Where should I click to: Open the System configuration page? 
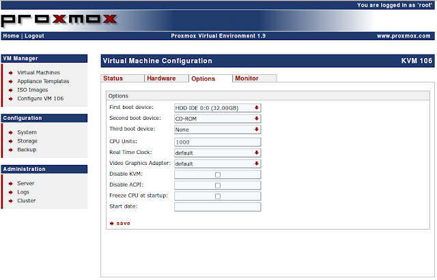(27, 132)
